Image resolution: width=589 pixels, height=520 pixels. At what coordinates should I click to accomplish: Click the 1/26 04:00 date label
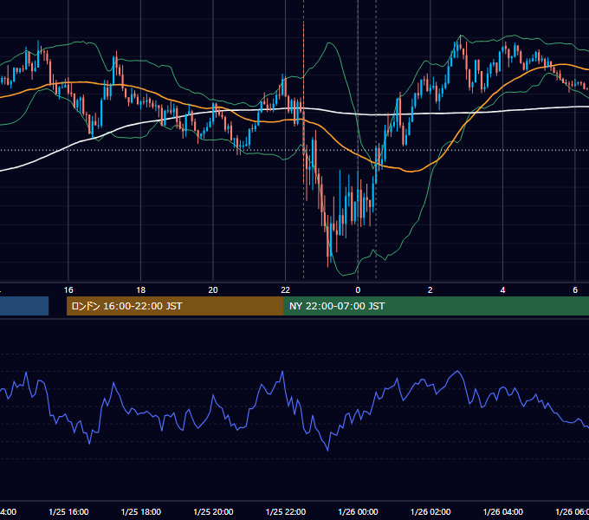(x=503, y=511)
